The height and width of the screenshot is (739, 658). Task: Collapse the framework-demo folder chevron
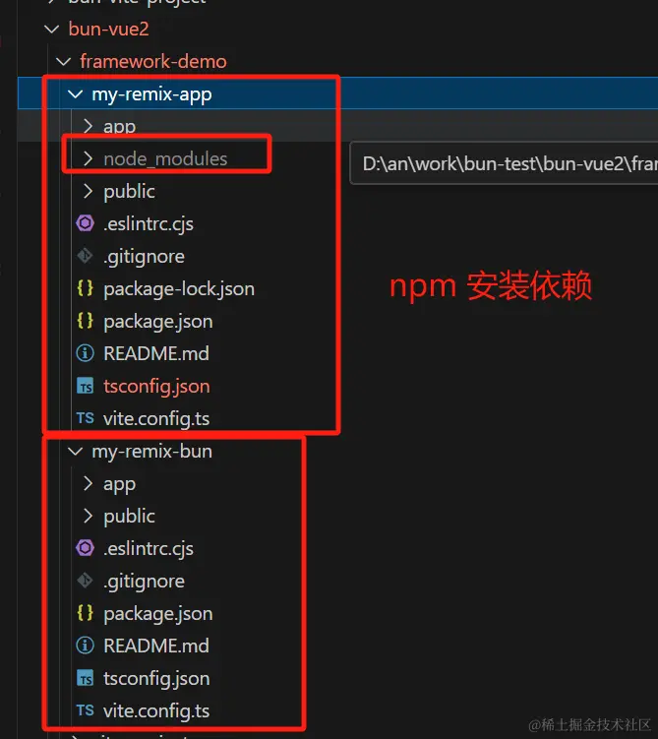pyautogui.click(x=63, y=61)
